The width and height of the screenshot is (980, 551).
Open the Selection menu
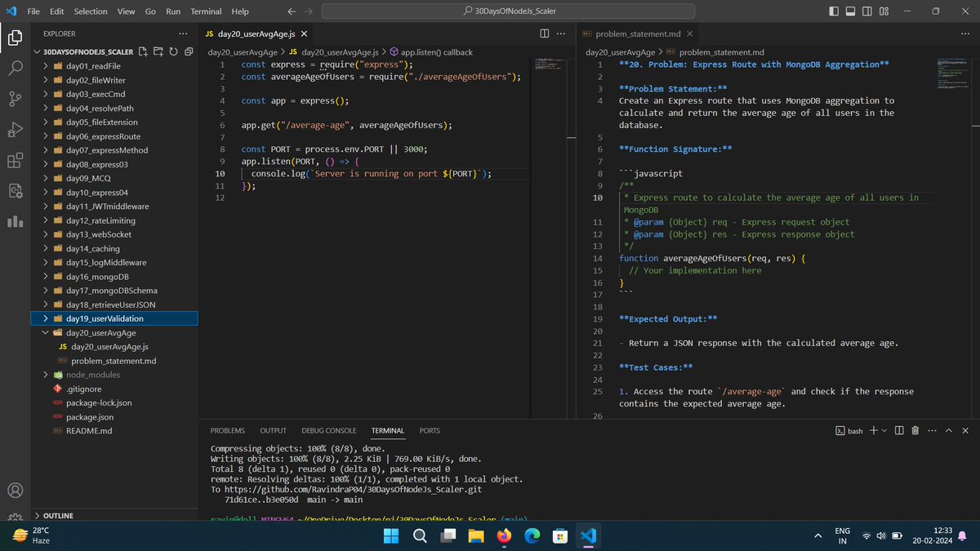[90, 11]
